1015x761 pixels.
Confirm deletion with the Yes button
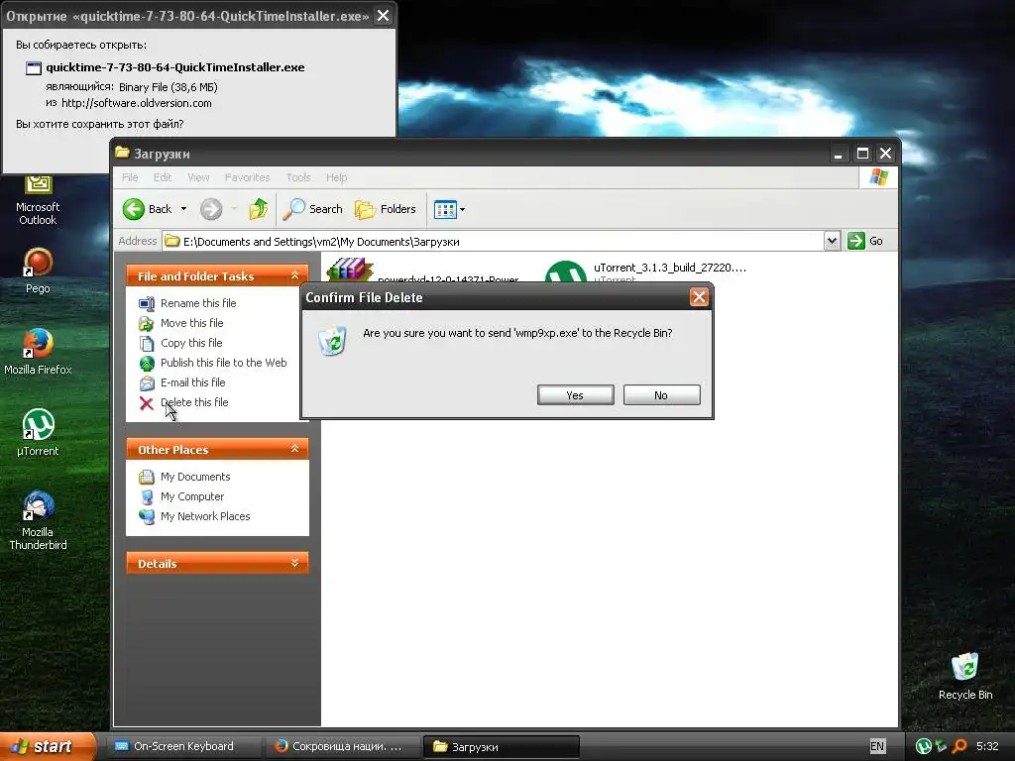click(x=576, y=395)
